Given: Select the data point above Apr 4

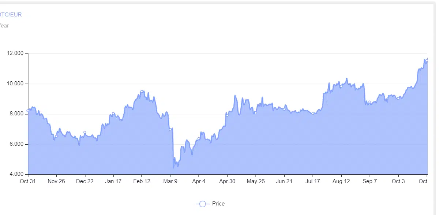Looking at the screenshot, I should tap(199, 138).
